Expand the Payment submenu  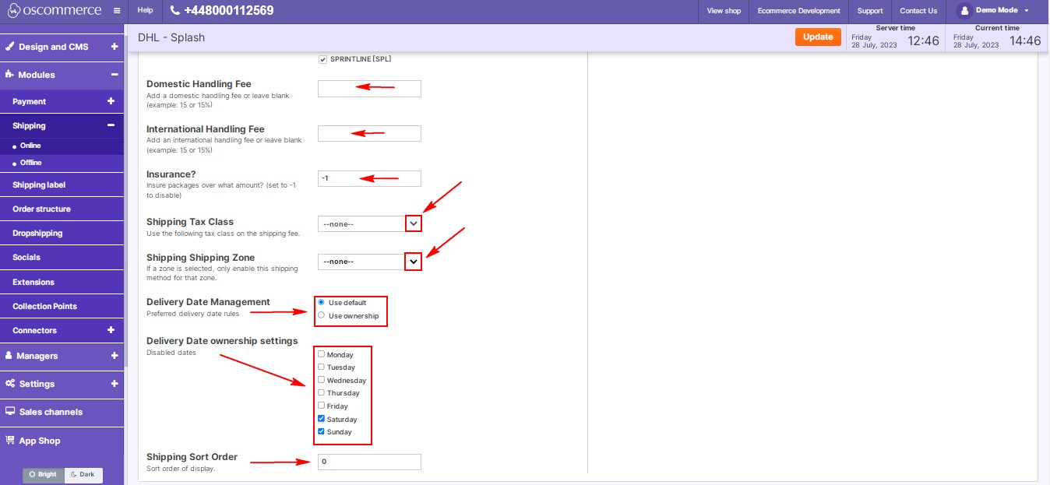pyautogui.click(x=111, y=101)
